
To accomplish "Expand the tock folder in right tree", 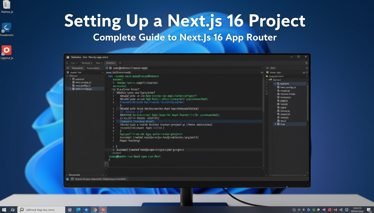I will (275, 124).
